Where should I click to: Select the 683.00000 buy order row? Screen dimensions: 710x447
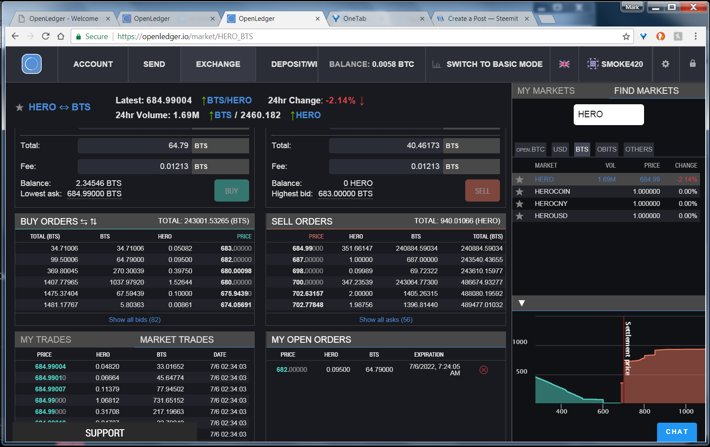tap(135, 248)
